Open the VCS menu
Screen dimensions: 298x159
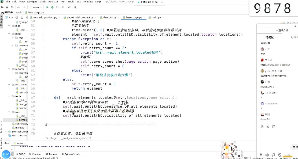[x=79, y=2]
